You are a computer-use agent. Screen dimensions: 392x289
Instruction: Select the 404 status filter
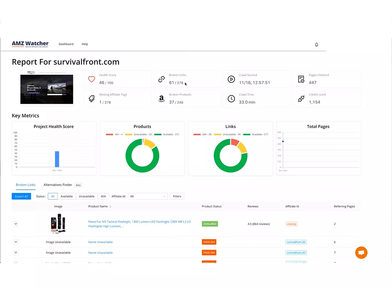[x=103, y=197]
